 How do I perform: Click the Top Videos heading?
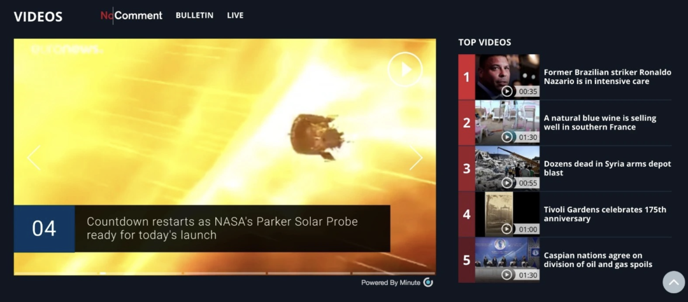(484, 43)
